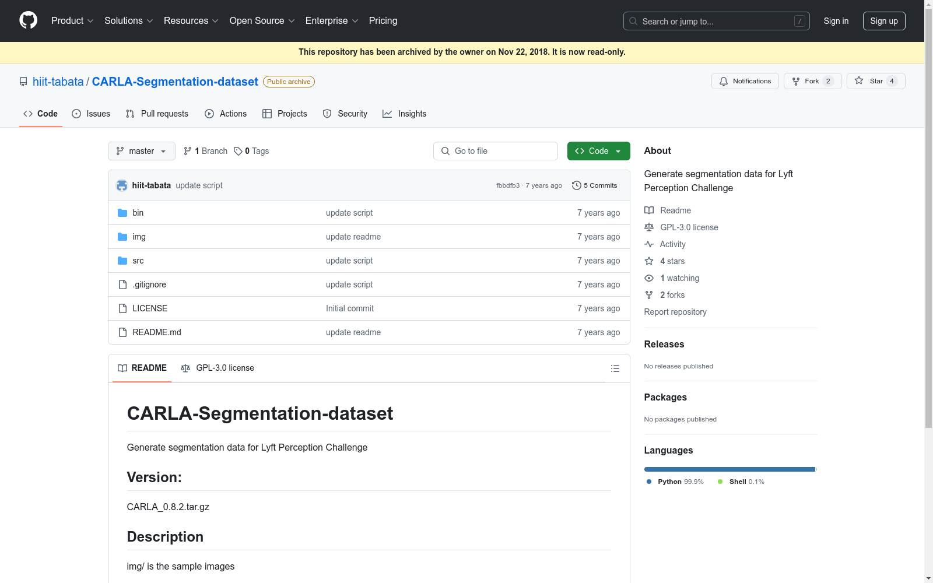The height and width of the screenshot is (583, 933).
Task: Click the book icon beside Readme
Action: tap(649, 210)
